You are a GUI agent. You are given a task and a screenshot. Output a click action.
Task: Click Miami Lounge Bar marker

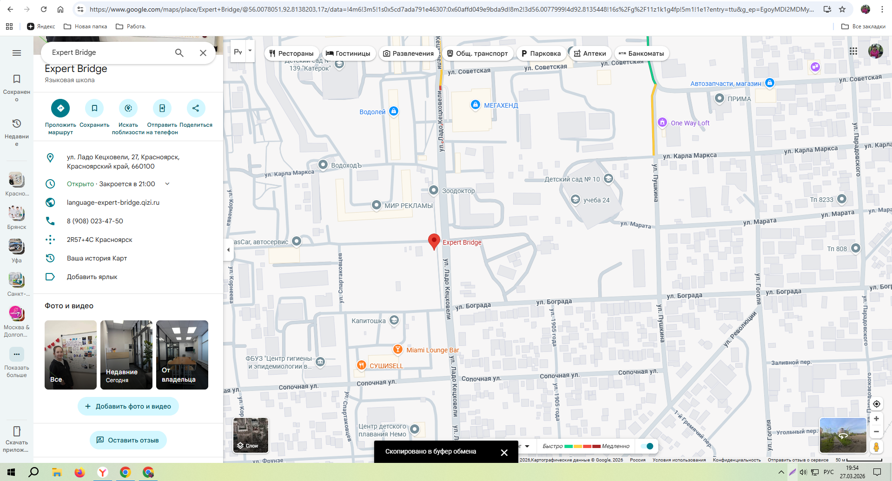398,349
